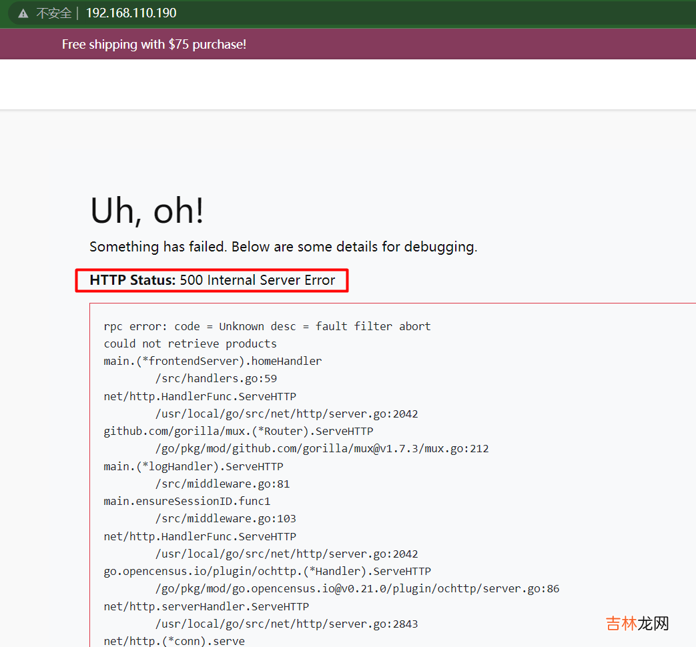Click the "Uh, oh!" heading
696x647 pixels.
(147, 211)
